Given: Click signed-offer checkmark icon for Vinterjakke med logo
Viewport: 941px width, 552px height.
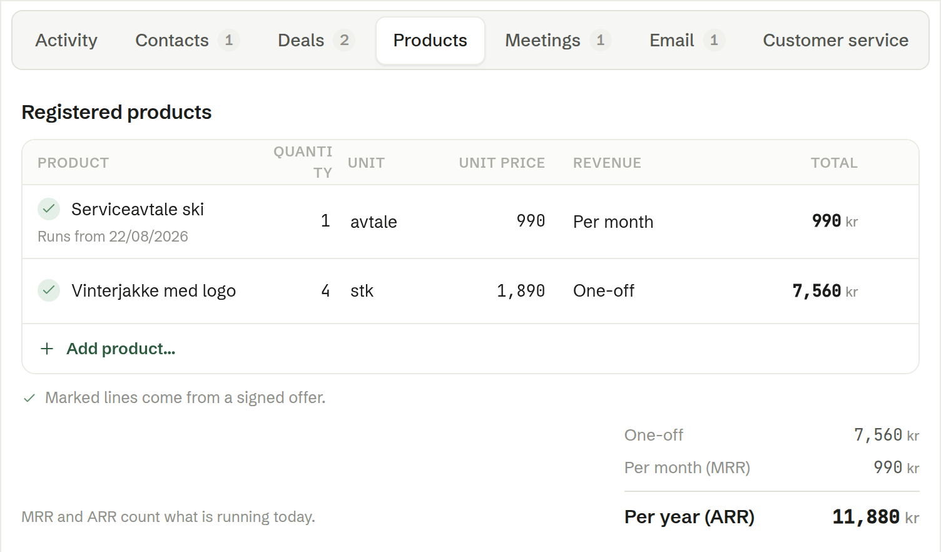Looking at the screenshot, I should tap(49, 290).
